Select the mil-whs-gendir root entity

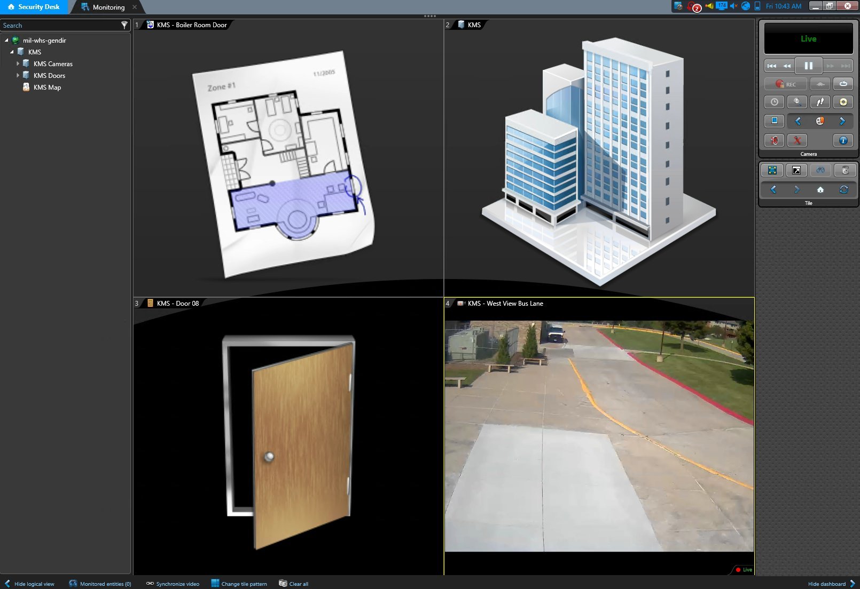point(44,40)
